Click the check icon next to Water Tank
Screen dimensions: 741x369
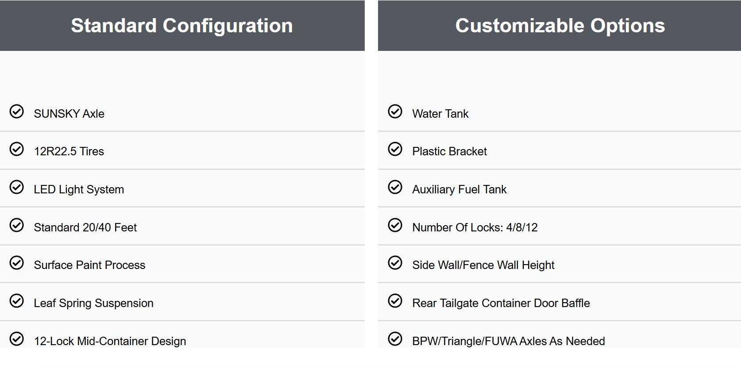pyautogui.click(x=395, y=111)
